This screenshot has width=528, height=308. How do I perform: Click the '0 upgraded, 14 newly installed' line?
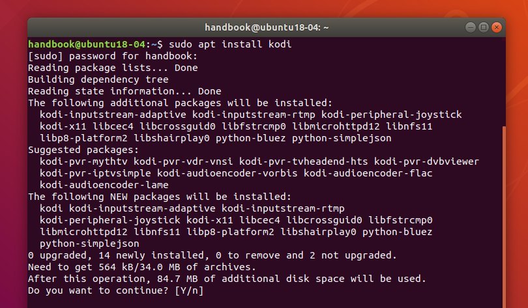[x=213, y=255]
